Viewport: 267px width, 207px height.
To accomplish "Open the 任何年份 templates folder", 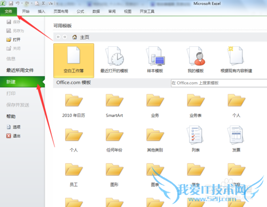I will [x=114, y=140].
